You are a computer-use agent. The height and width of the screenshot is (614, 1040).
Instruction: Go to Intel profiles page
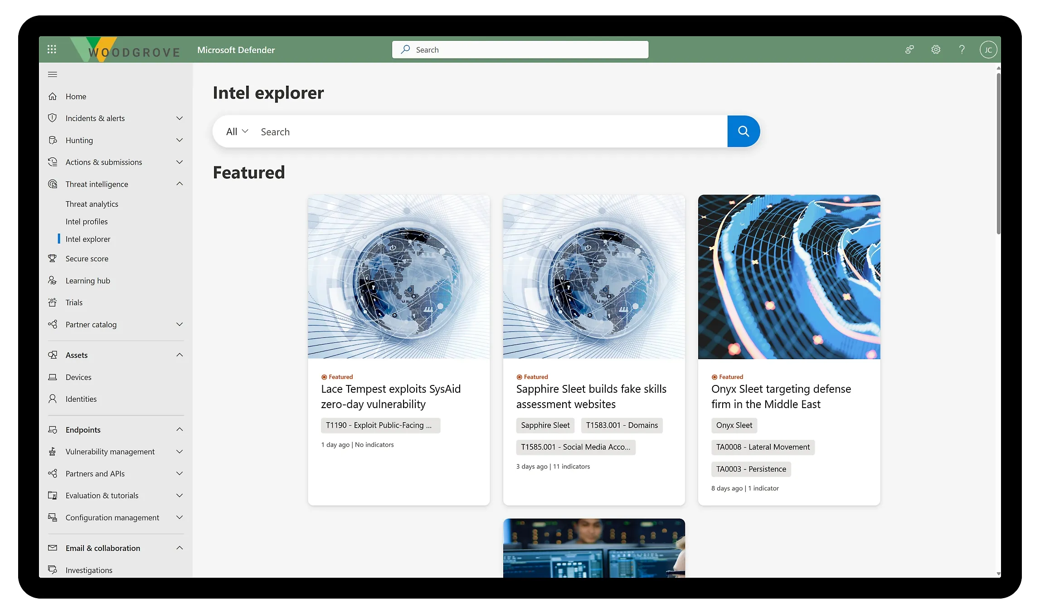pos(87,222)
